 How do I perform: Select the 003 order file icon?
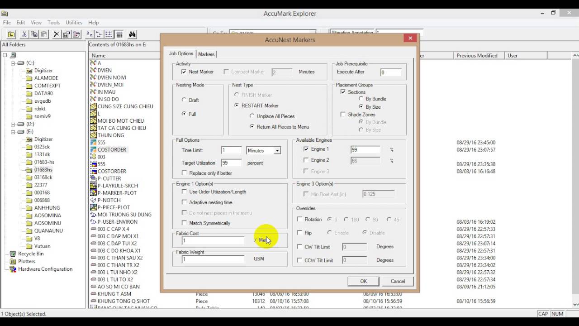coord(93,157)
